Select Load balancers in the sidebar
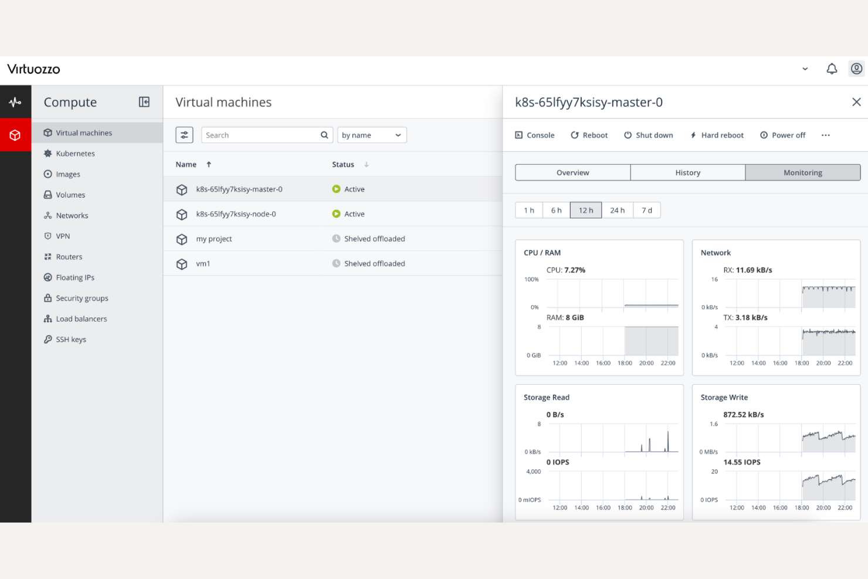This screenshot has height=579, width=868. (81, 319)
